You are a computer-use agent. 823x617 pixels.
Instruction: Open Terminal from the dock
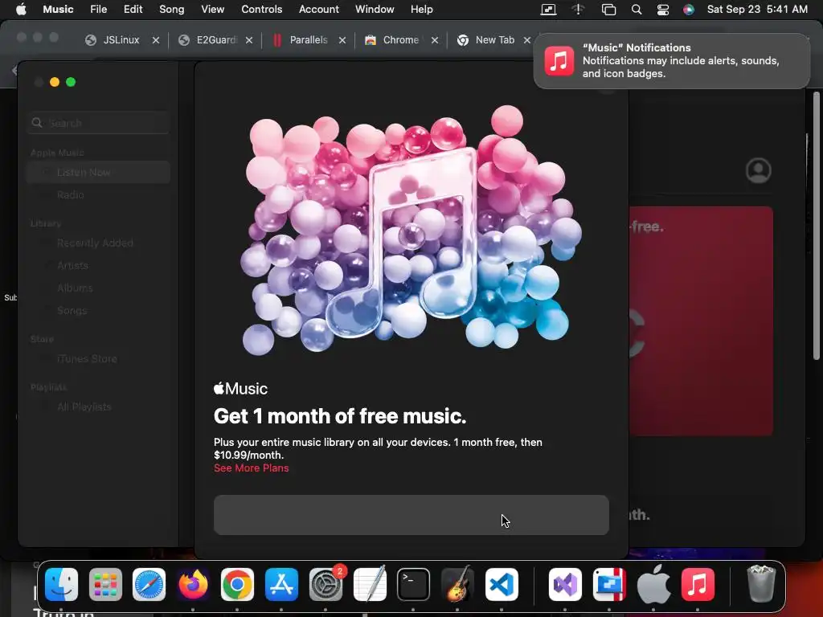(x=413, y=584)
